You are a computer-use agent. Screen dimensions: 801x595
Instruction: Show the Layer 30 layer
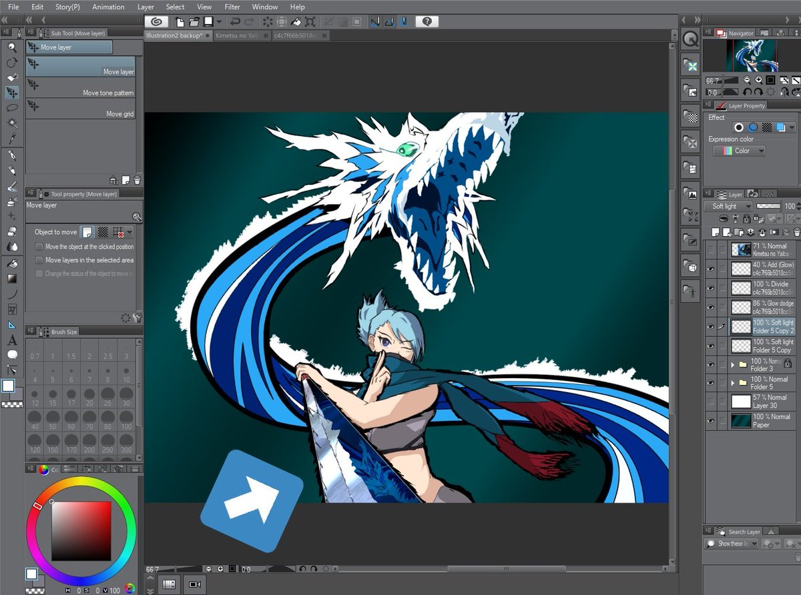click(x=711, y=402)
